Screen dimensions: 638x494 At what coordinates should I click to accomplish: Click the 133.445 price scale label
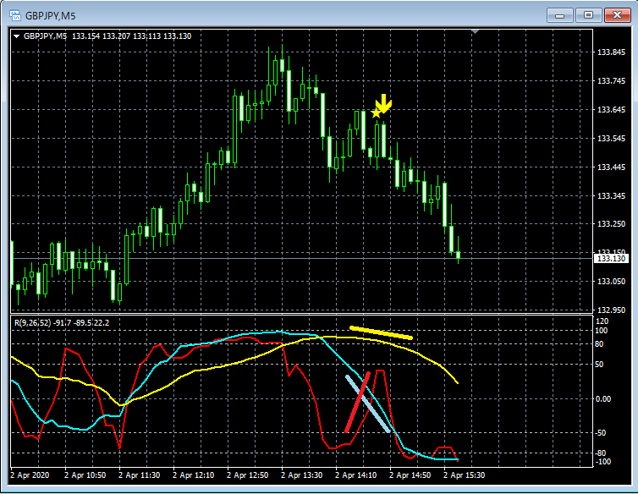(x=611, y=167)
